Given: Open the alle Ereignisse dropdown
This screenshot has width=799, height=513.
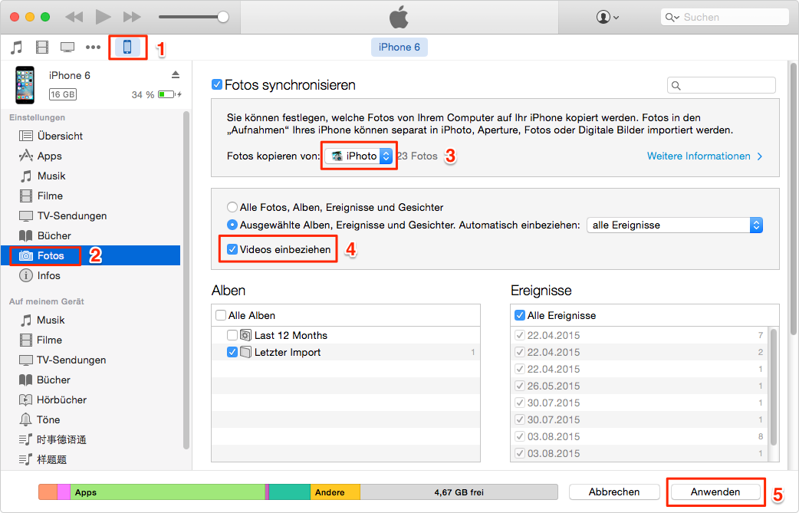Looking at the screenshot, I should (675, 225).
